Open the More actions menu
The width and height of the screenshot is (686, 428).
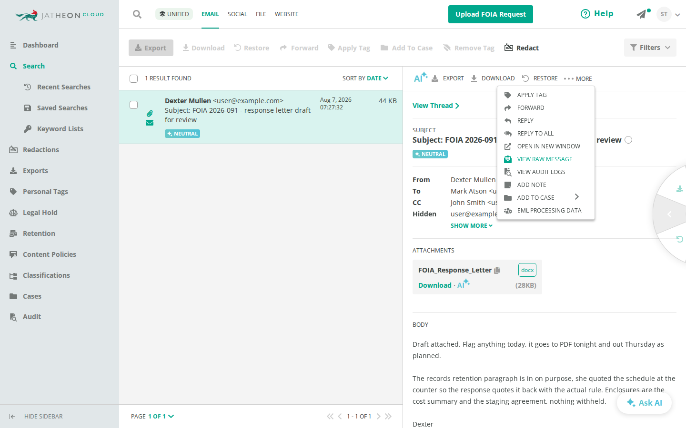pos(578,78)
